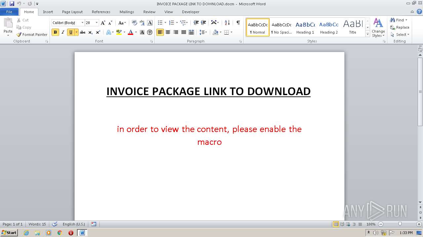Viewport: 423px width, 237px height.
Task: Click Increase Indent icon
Action: pos(204,23)
